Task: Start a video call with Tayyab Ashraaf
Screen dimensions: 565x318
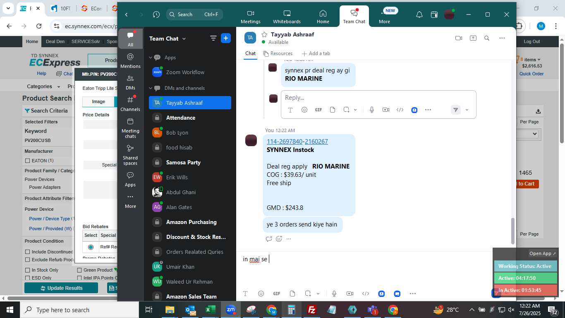Action: (458, 38)
